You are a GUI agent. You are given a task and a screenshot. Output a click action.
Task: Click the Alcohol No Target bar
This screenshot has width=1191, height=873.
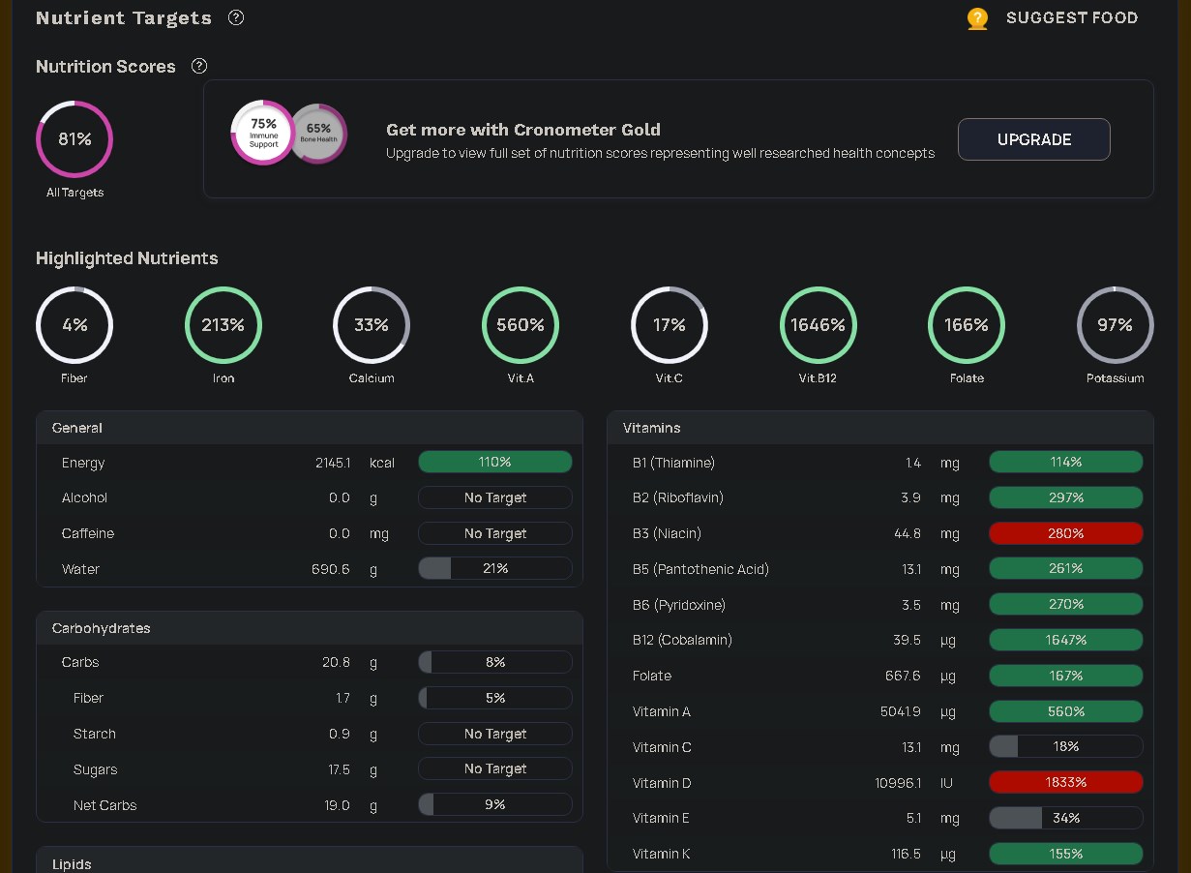[x=495, y=497]
